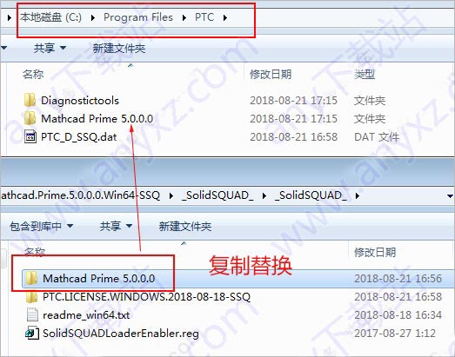Click the SolidSQUADLoaderEnabler.reg file icon

tap(32, 333)
